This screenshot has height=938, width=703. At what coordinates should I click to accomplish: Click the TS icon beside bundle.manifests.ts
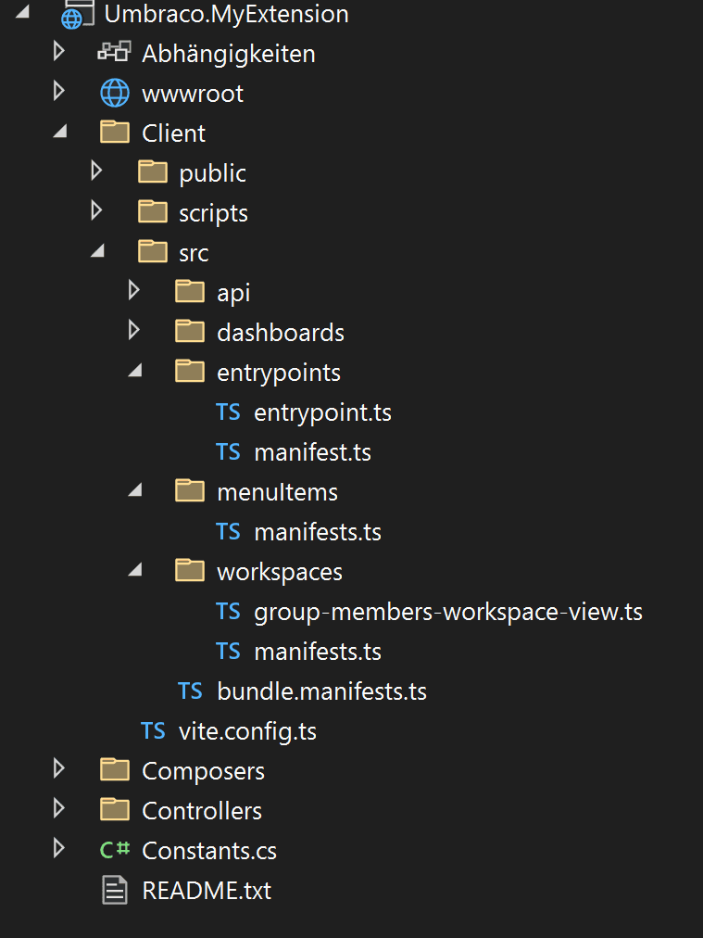[190, 691]
